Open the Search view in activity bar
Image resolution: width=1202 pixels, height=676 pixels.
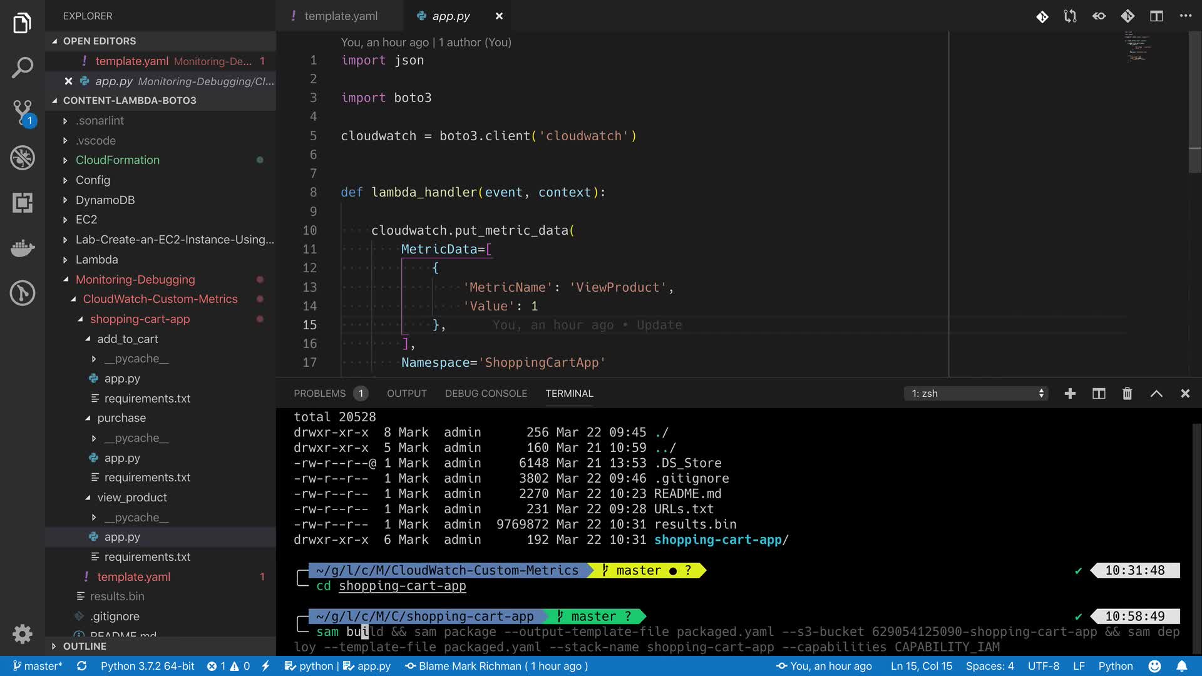pos(23,68)
